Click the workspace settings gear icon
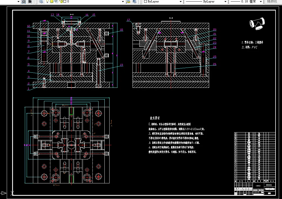This screenshot has width=282, height=199. pyautogui.click(x=24, y=2)
